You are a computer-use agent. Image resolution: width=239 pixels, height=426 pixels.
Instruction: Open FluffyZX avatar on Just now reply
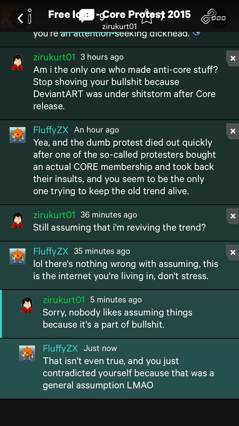[x=27, y=354]
